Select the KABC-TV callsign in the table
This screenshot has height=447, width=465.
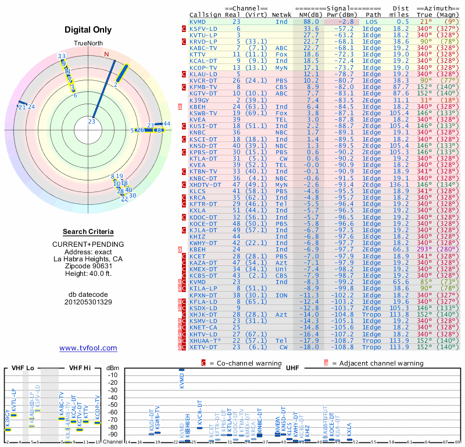pyautogui.click(x=203, y=48)
